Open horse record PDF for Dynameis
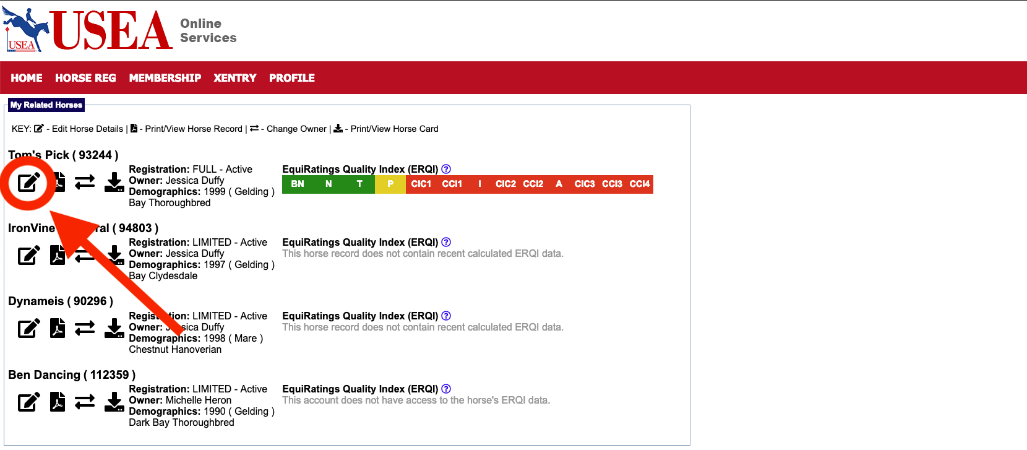Screen dimensions: 1027x450 pos(58,328)
